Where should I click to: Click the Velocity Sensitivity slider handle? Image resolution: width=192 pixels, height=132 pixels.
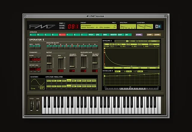click(72, 67)
